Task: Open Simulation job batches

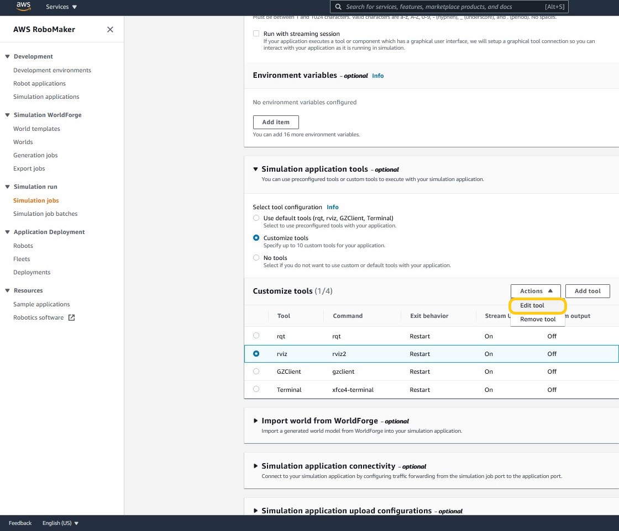Action: click(x=45, y=214)
